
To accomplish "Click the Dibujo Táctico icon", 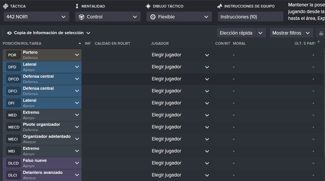I will point(148,6).
